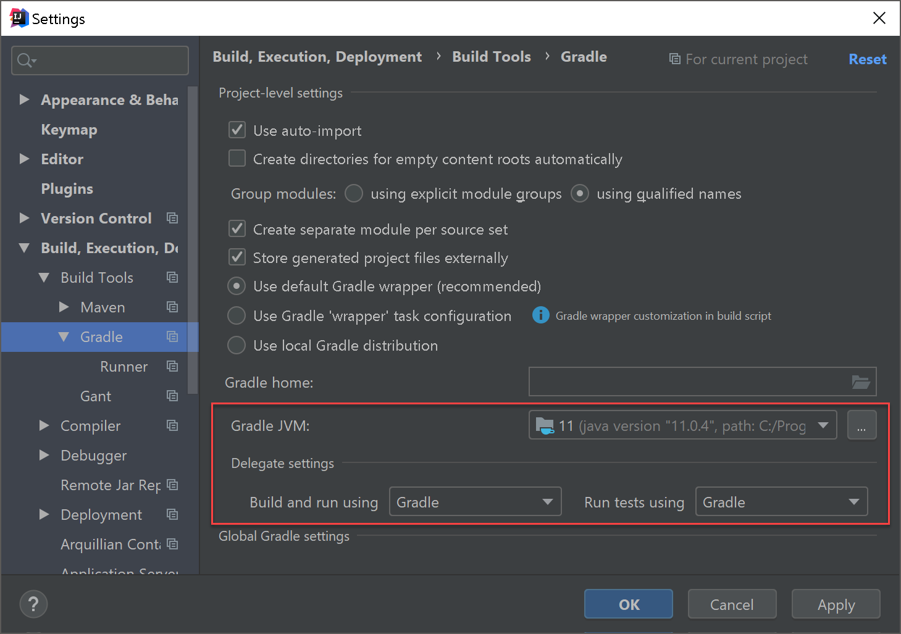Enable Create directories for empty content roots

point(237,158)
